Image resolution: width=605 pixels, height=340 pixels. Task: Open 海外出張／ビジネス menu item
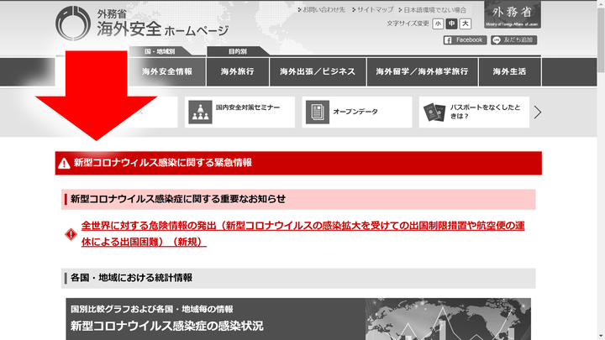(318, 71)
